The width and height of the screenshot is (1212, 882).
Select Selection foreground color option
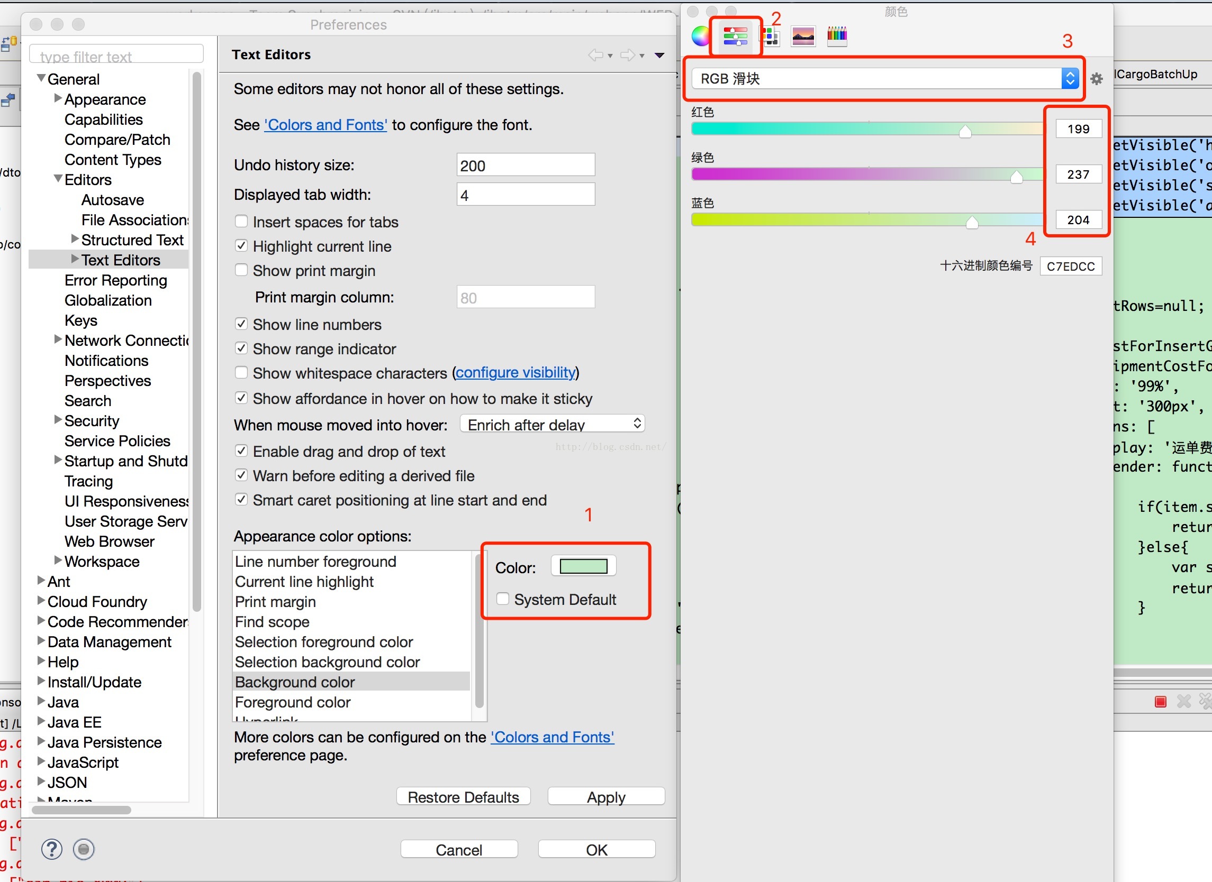click(x=351, y=642)
